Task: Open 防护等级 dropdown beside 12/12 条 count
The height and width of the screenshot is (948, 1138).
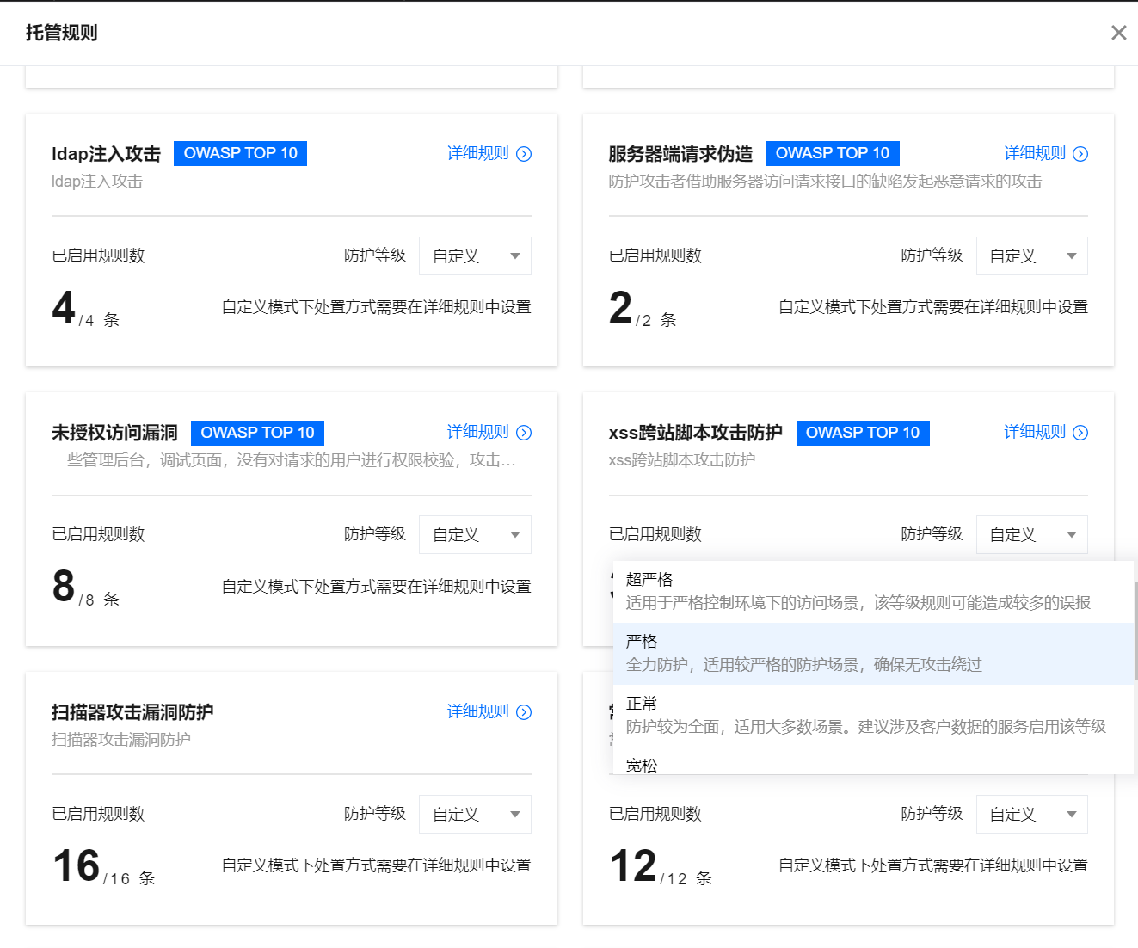Action: (x=1032, y=814)
